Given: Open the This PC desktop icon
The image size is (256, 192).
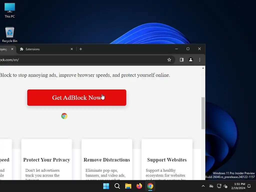Looking at the screenshot, I should [10, 10].
